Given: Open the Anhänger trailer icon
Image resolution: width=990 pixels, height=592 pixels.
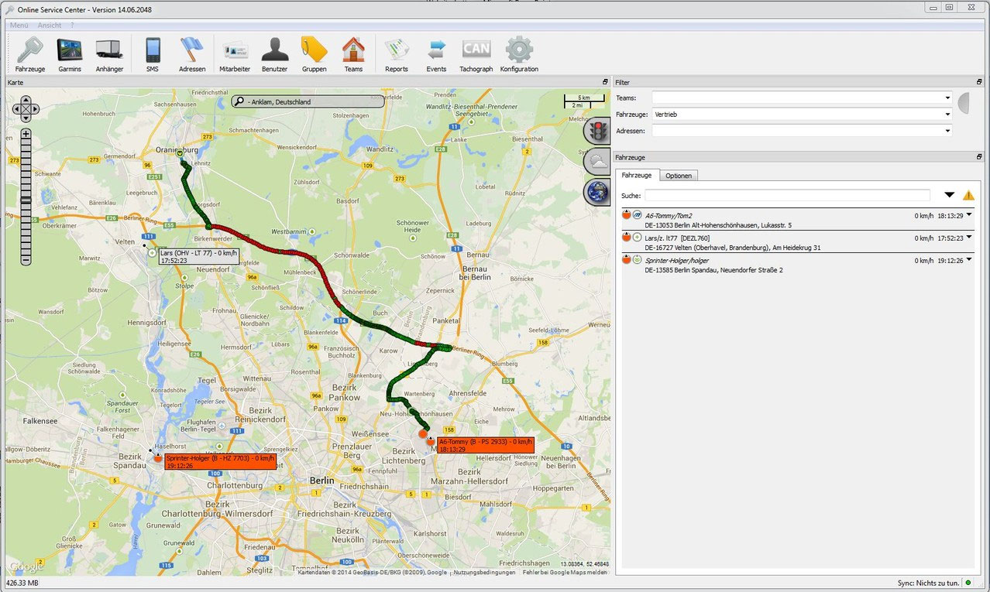Looking at the screenshot, I should click(x=109, y=52).
